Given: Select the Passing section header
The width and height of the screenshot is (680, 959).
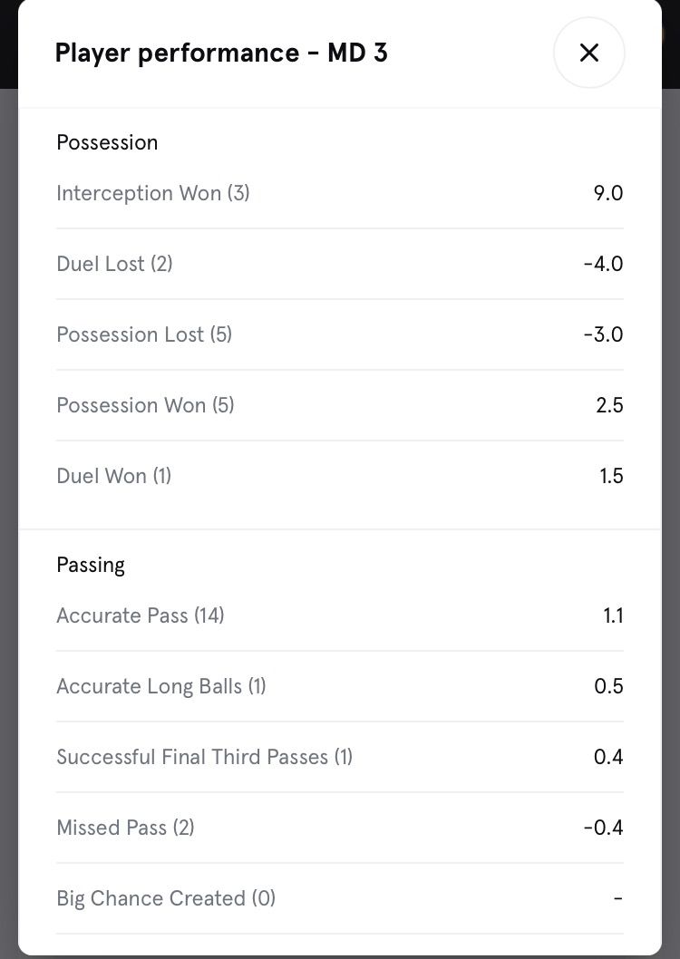Looking at the screenshot, I should pos(91,565).
